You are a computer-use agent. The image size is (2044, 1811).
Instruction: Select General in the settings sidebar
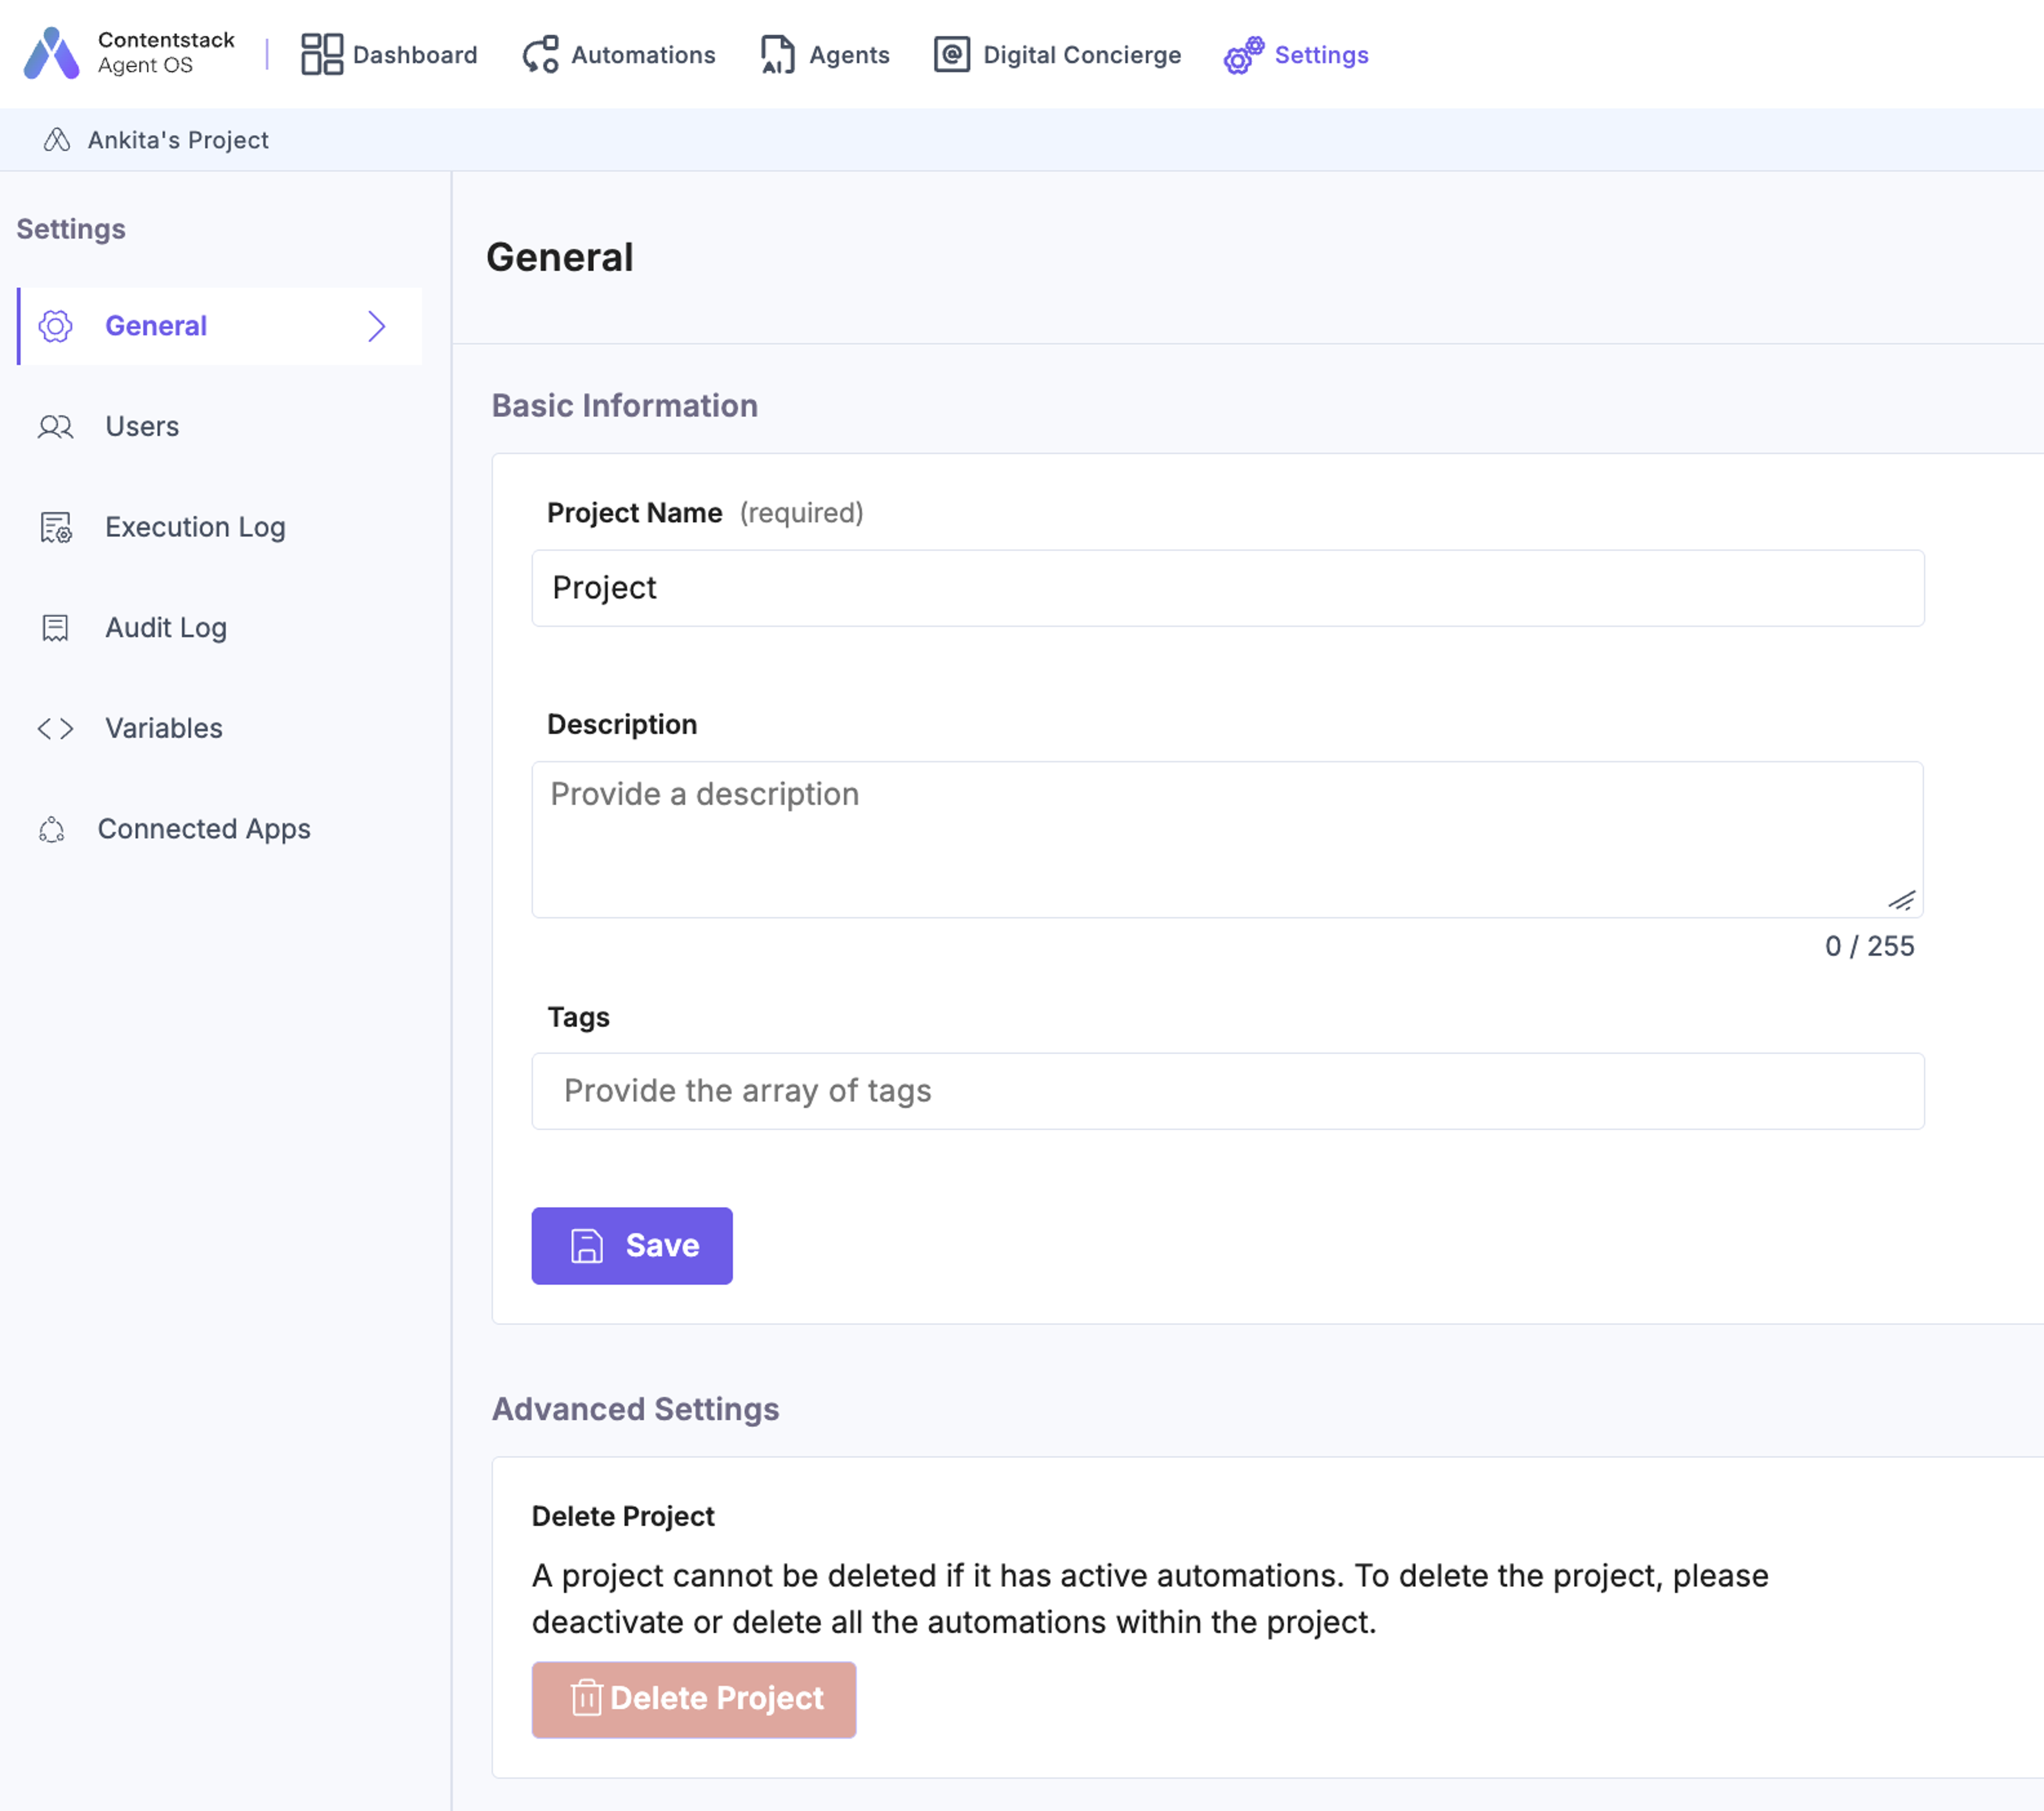pyautogui.click(x=220, y=326)
